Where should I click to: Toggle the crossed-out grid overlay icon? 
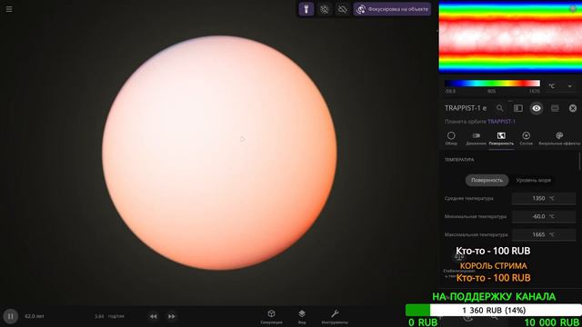[325, 9]
